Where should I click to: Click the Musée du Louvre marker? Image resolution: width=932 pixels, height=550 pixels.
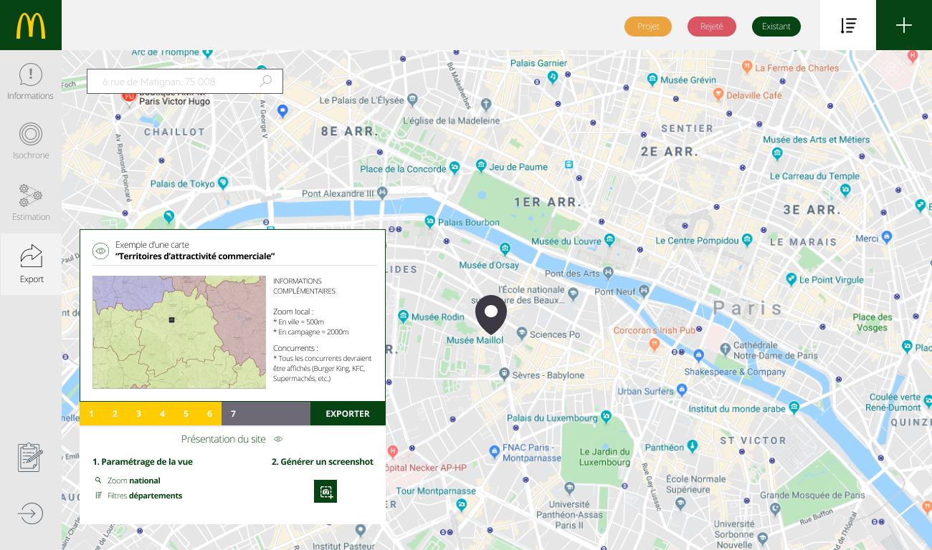(x=609, y=239)
